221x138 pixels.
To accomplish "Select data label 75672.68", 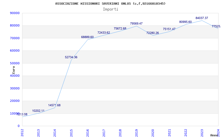I will (x=120, y=28).
